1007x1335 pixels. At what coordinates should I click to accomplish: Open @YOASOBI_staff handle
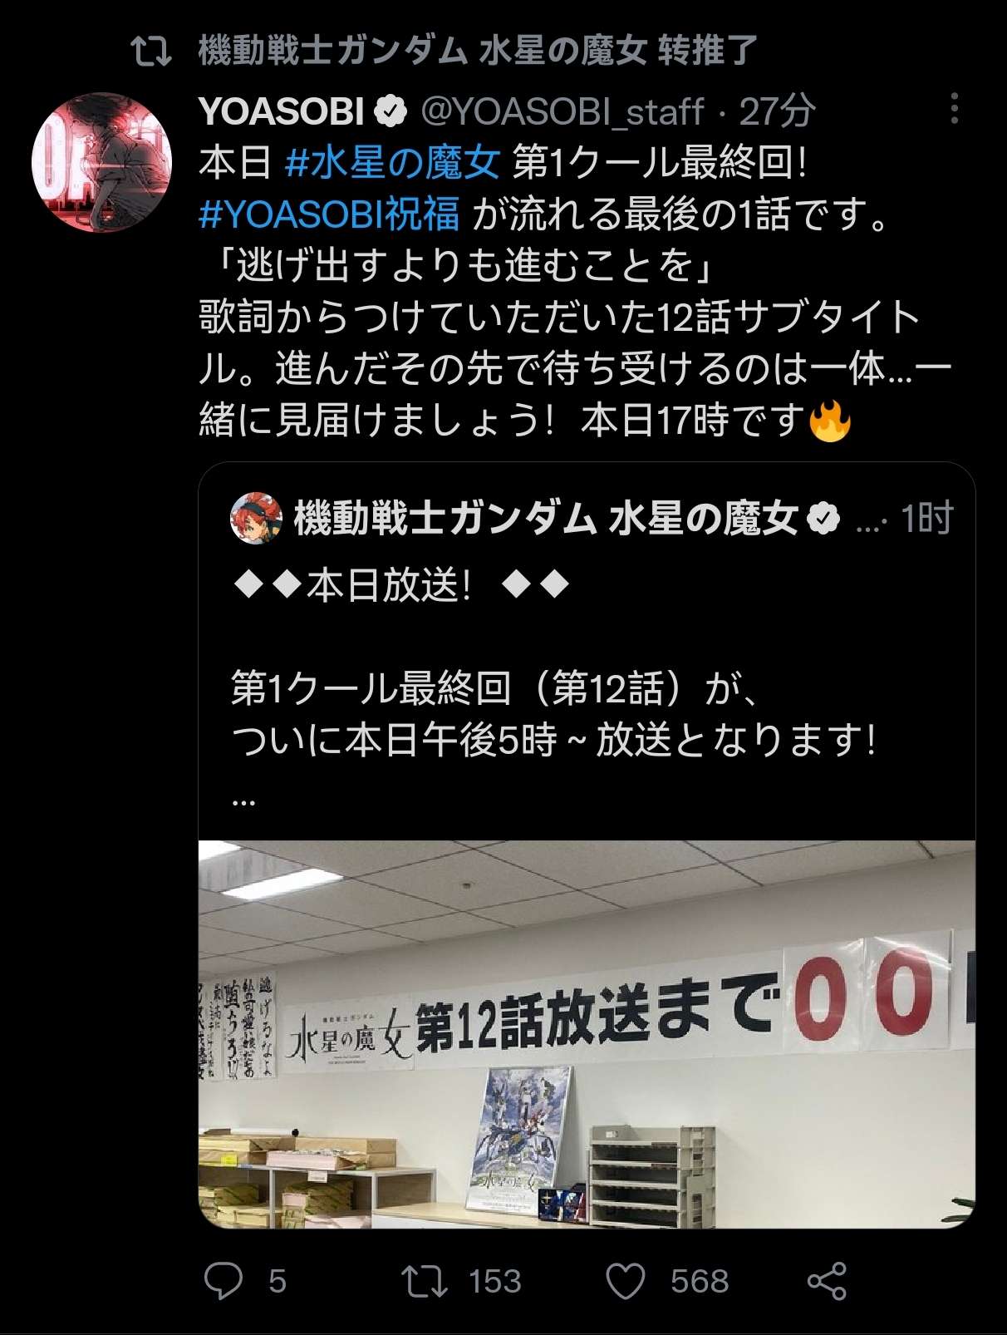click(x=562, y=111)
